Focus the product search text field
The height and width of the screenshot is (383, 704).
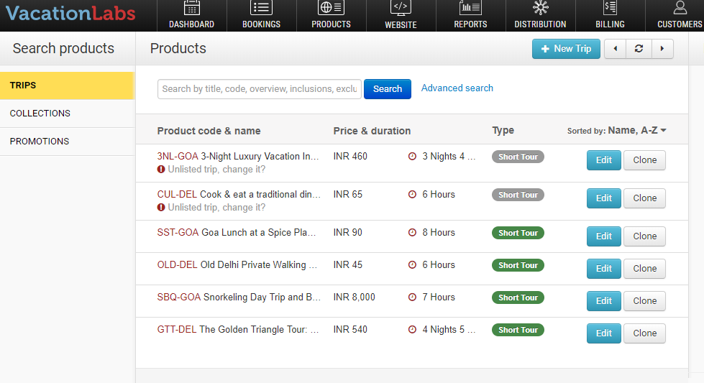[259, 89]
